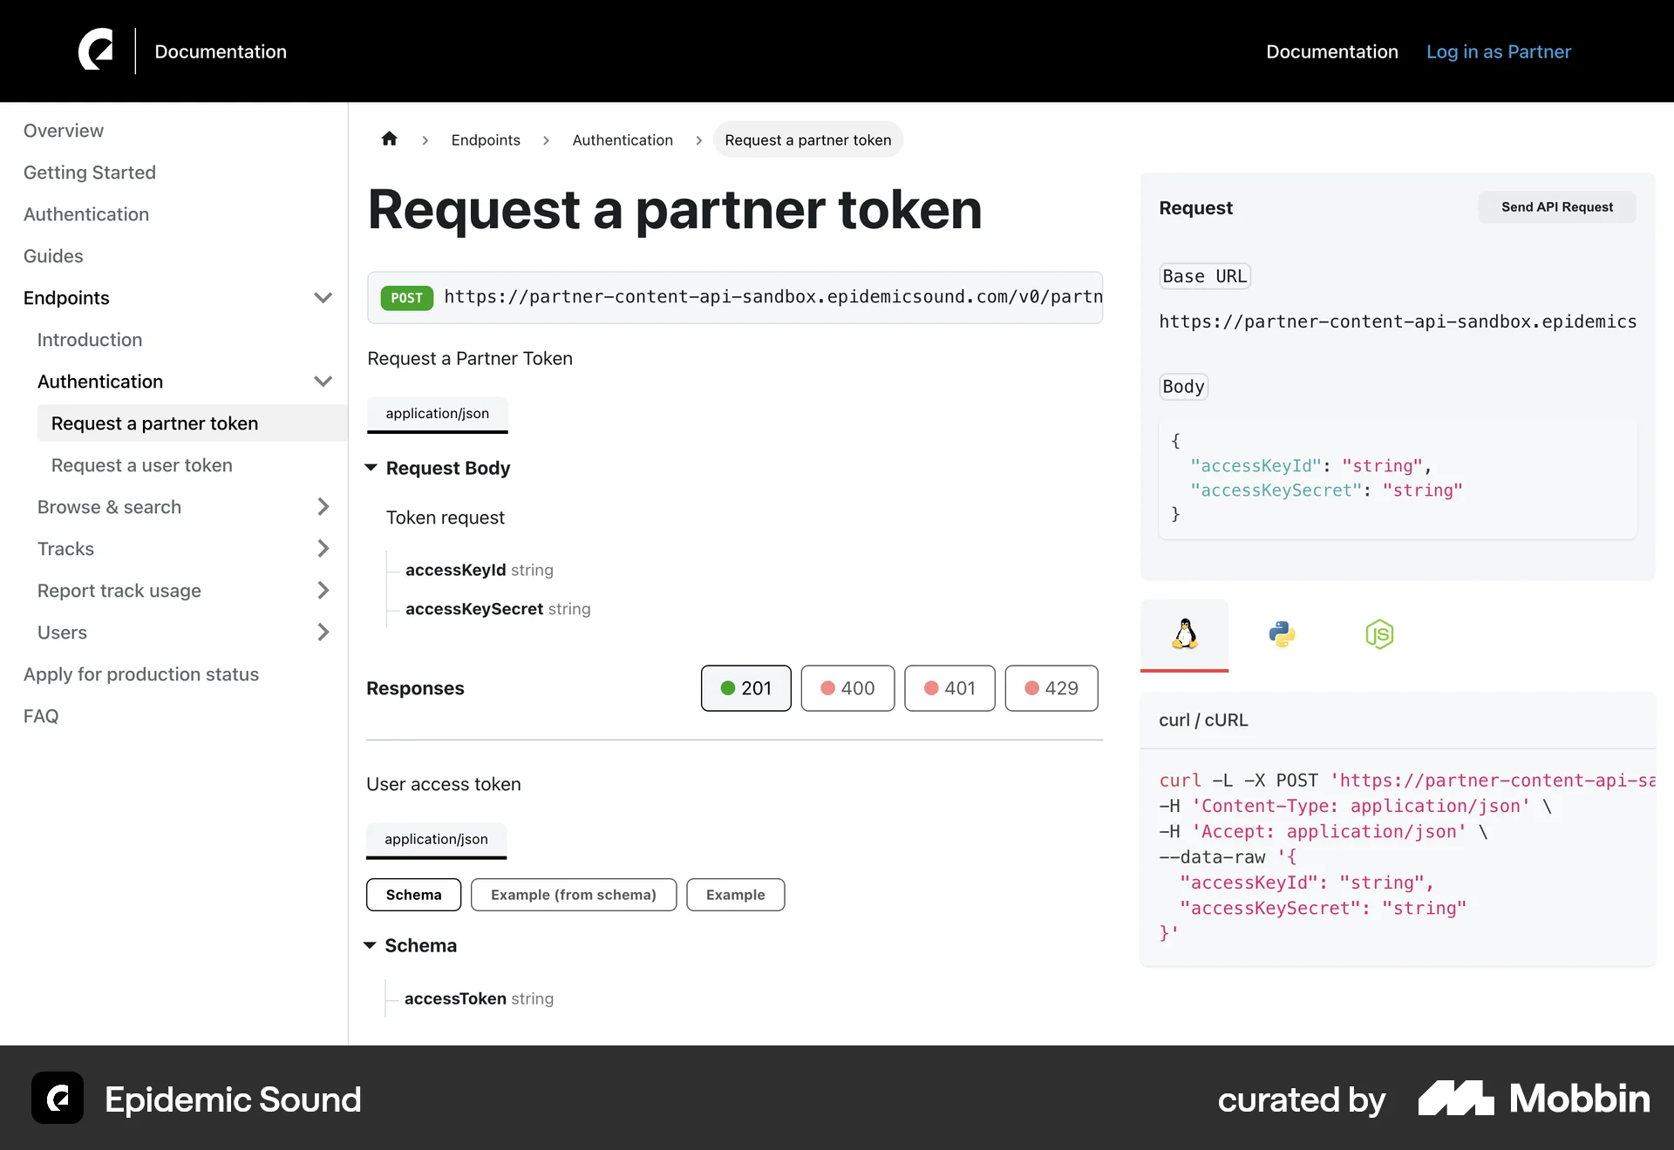1674x1150 pixels.
Task: Switch to the Schema tab
Action: coord(413,894)
